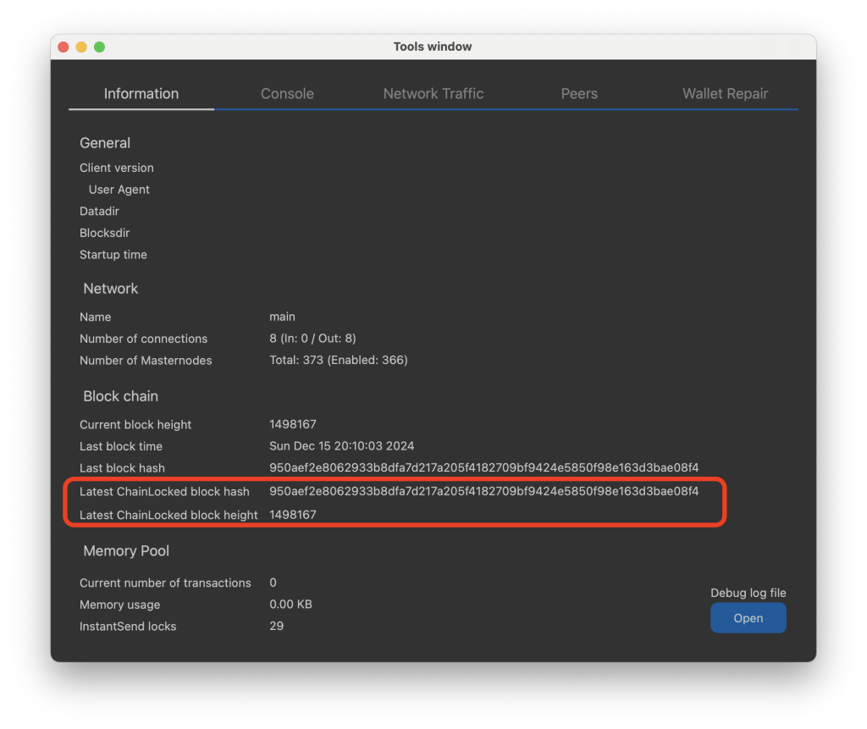Click the 'Memory Pool' section heading
This screenshot has height=729, width=867.
(x=126, y=551)
